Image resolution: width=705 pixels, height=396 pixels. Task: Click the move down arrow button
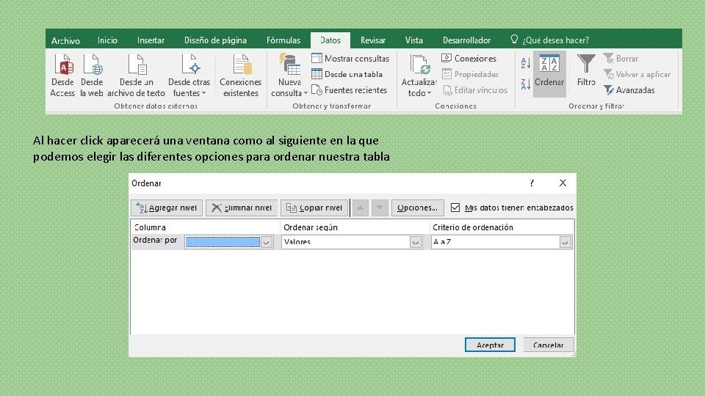380,208
